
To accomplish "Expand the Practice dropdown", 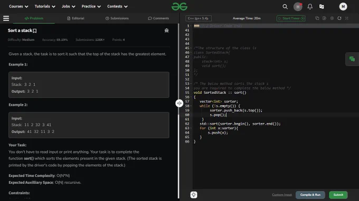I will click(91, 7).
